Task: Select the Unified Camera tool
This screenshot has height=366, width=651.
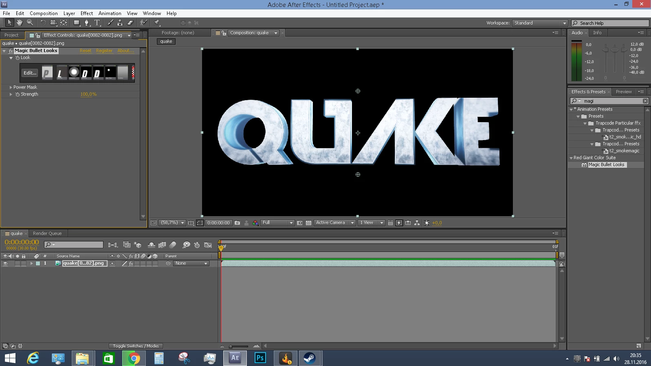Action: click(x=53, y=23)
